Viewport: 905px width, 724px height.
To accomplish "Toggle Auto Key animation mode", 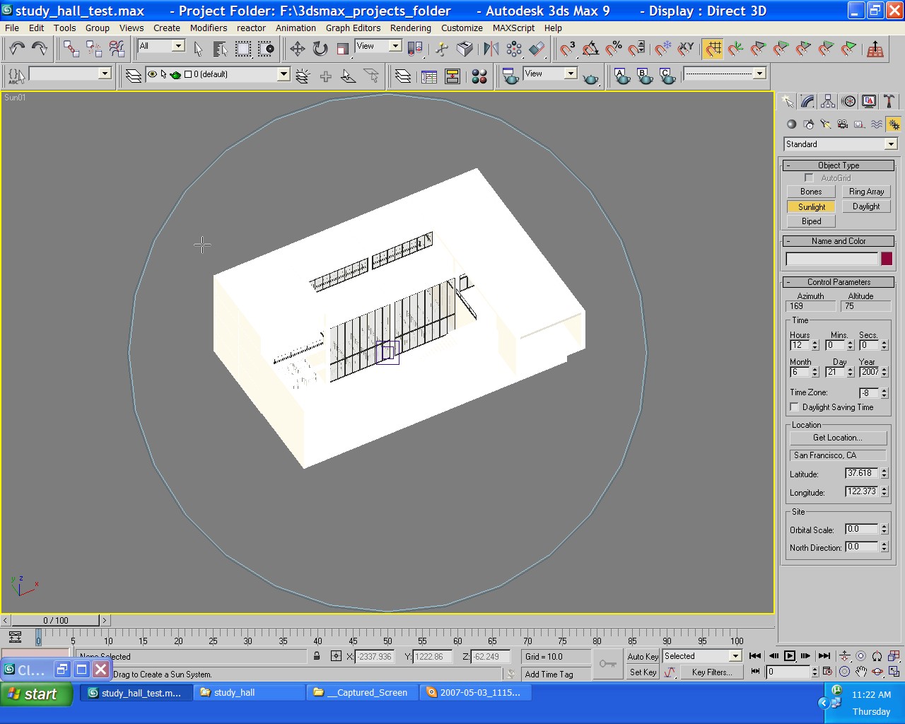I will tap(642, 656).
